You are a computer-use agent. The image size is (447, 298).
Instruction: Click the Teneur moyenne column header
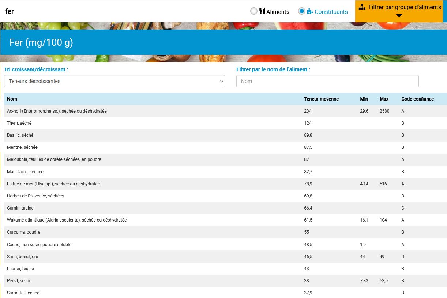point(321,99)
